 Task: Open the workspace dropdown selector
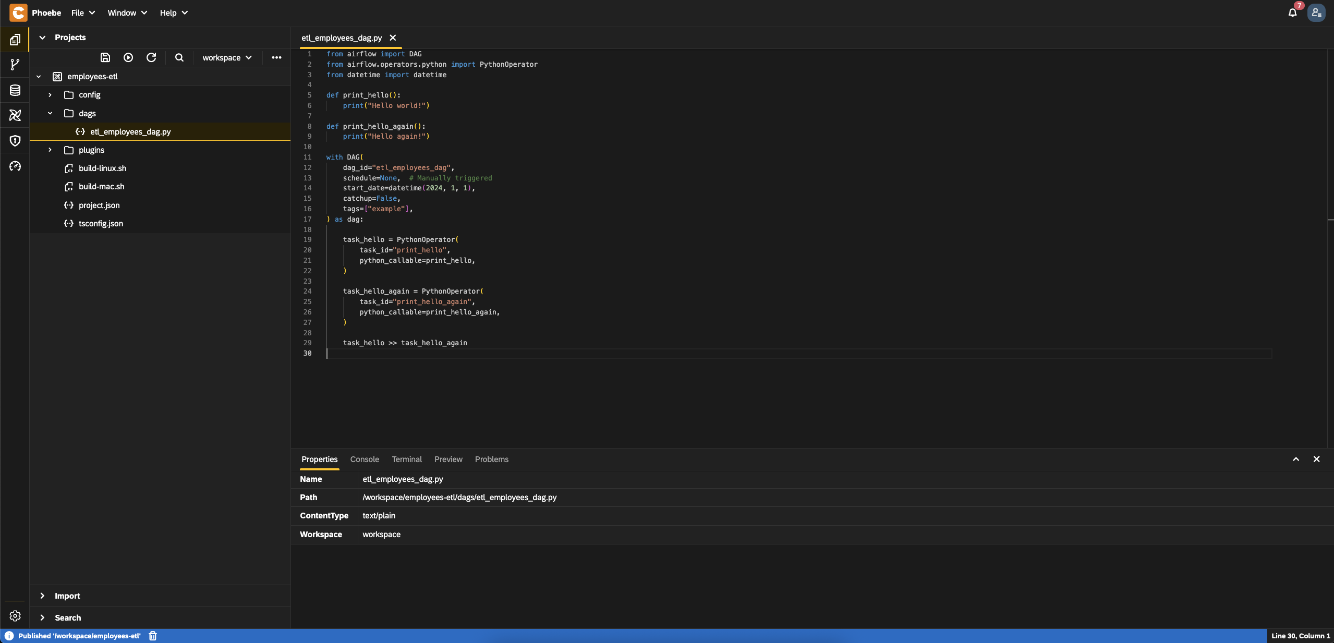pyautogui.click(x=227, y=57)
